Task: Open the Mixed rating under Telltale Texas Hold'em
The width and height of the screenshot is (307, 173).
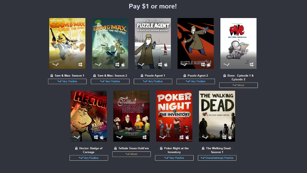Action: (132, 154)
